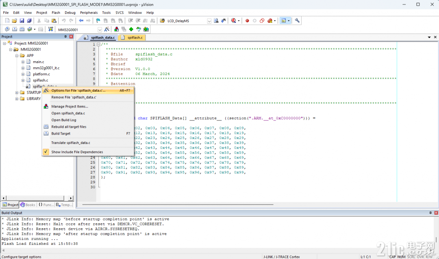This screenshot has width=439, height=259.
Task: Select mm32g0001_it.c in the project tree
Action: [46, 68]
